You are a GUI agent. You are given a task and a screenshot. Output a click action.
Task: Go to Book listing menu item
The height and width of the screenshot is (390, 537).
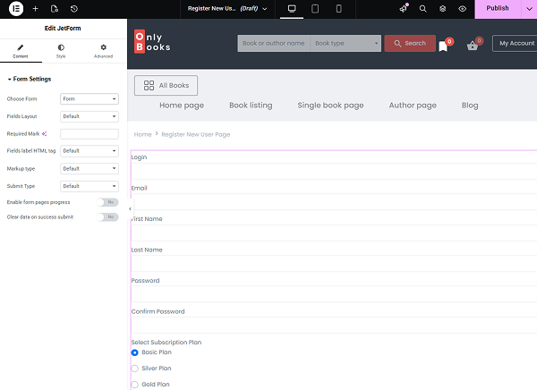(x=251, y=106)
